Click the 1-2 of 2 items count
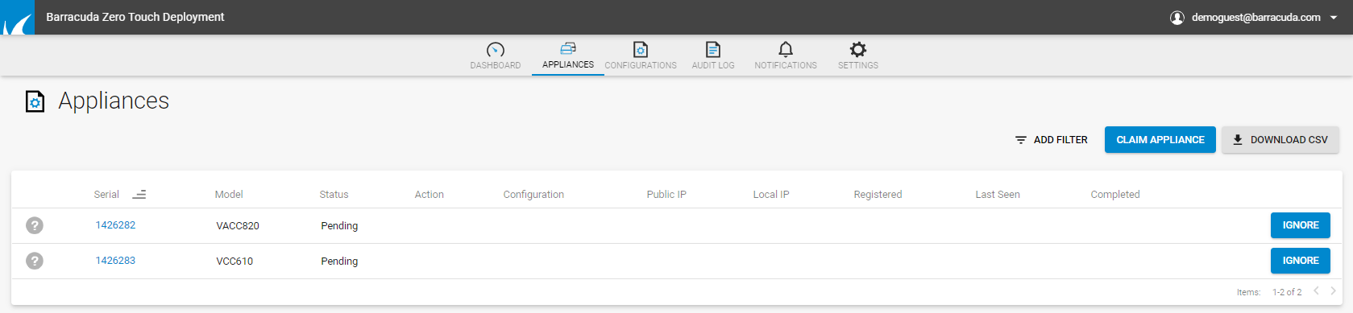This screenshot has height=313, width=1353. pos(1287,292)
